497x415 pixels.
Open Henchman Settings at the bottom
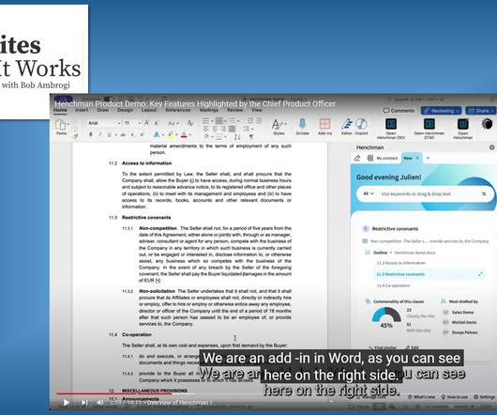click(x=484, y=397)
